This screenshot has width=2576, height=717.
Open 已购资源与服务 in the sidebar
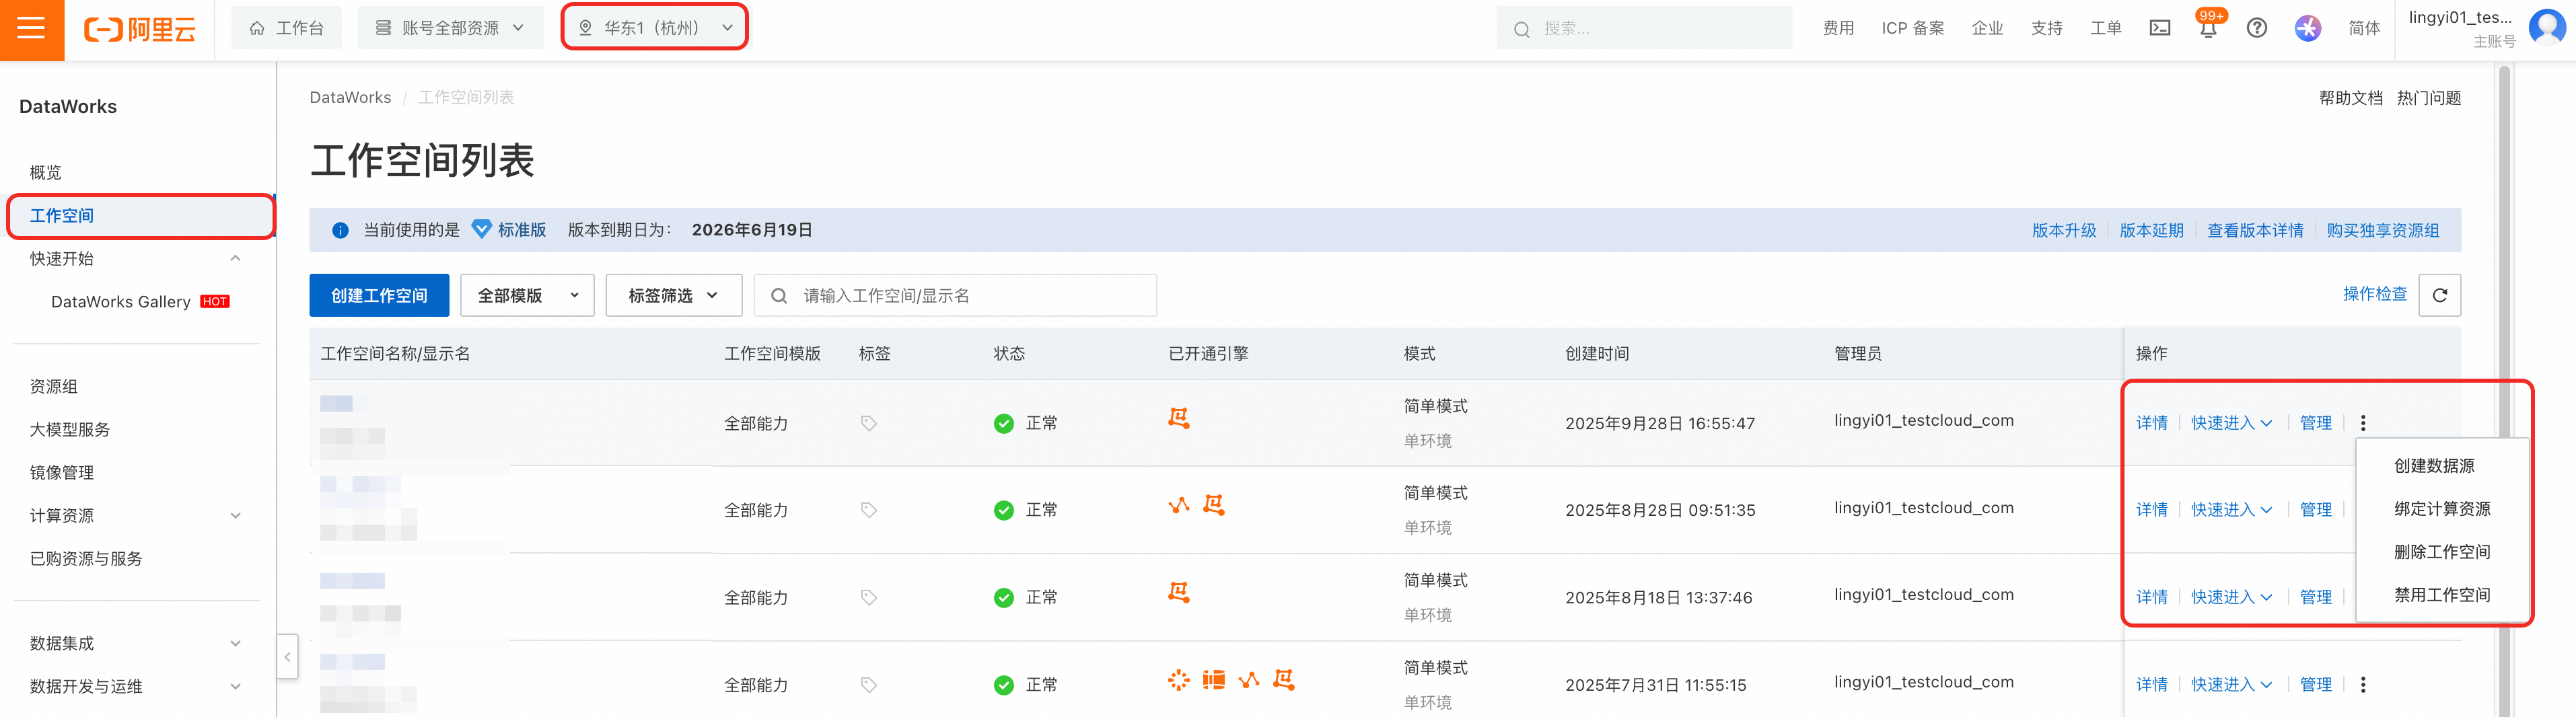pyautogui.click(x=86, y=559)
